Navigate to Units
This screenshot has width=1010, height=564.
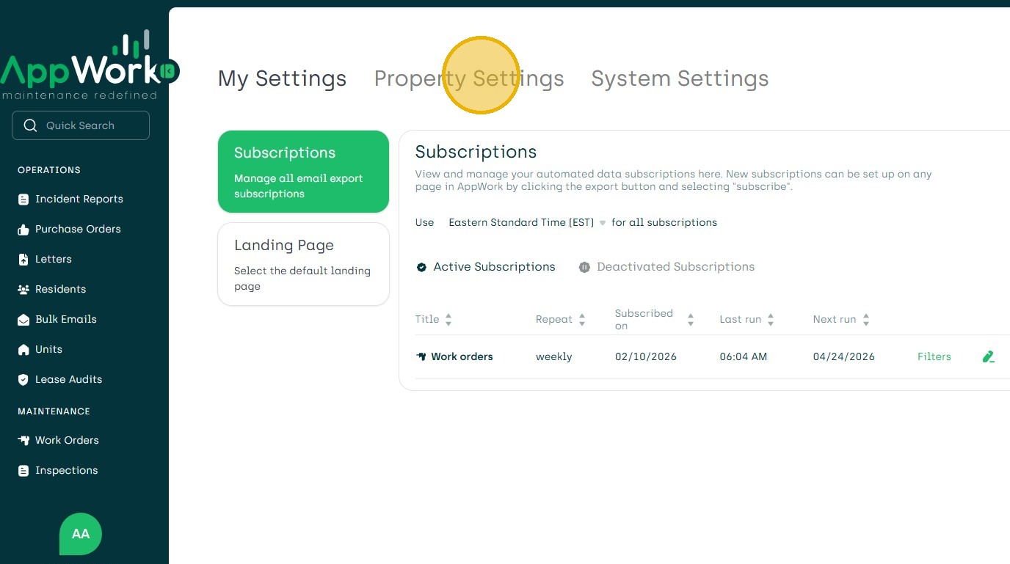[49, 350]
